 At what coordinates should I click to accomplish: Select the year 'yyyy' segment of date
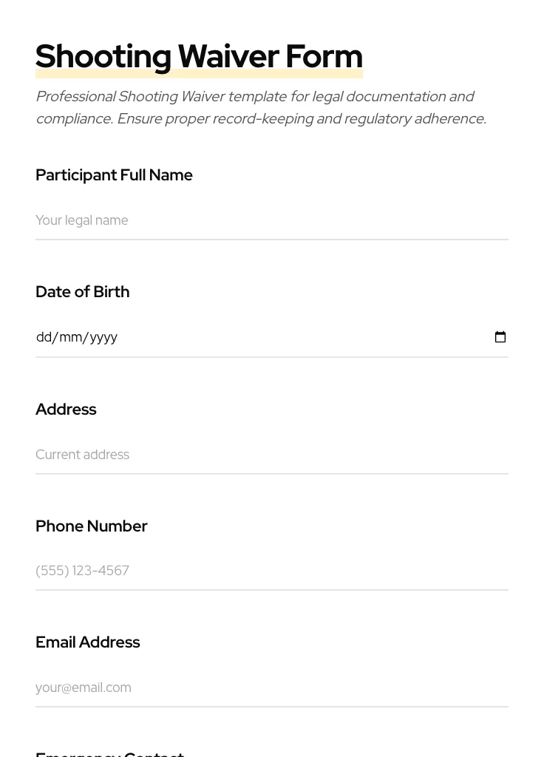pos(103,337)
